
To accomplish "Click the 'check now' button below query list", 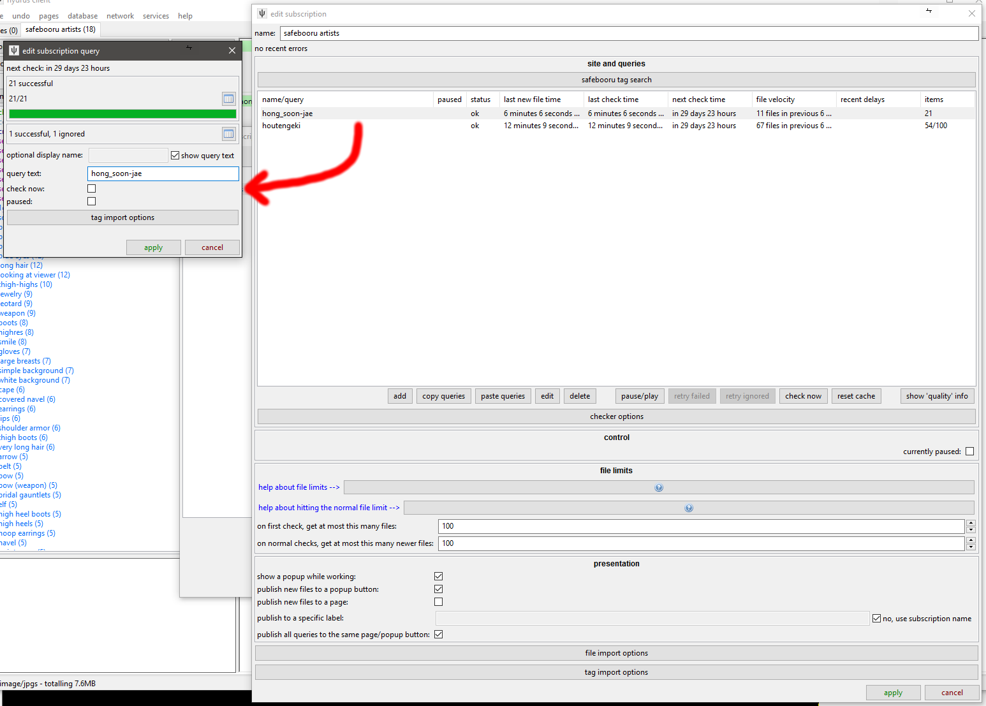I will (x=804, y=396).
